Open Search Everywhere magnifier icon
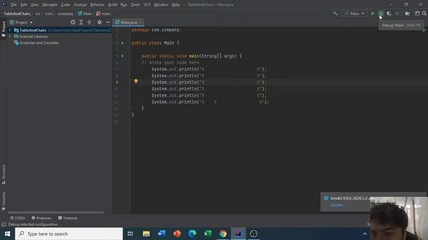The image size is (428, 240). 424,13
